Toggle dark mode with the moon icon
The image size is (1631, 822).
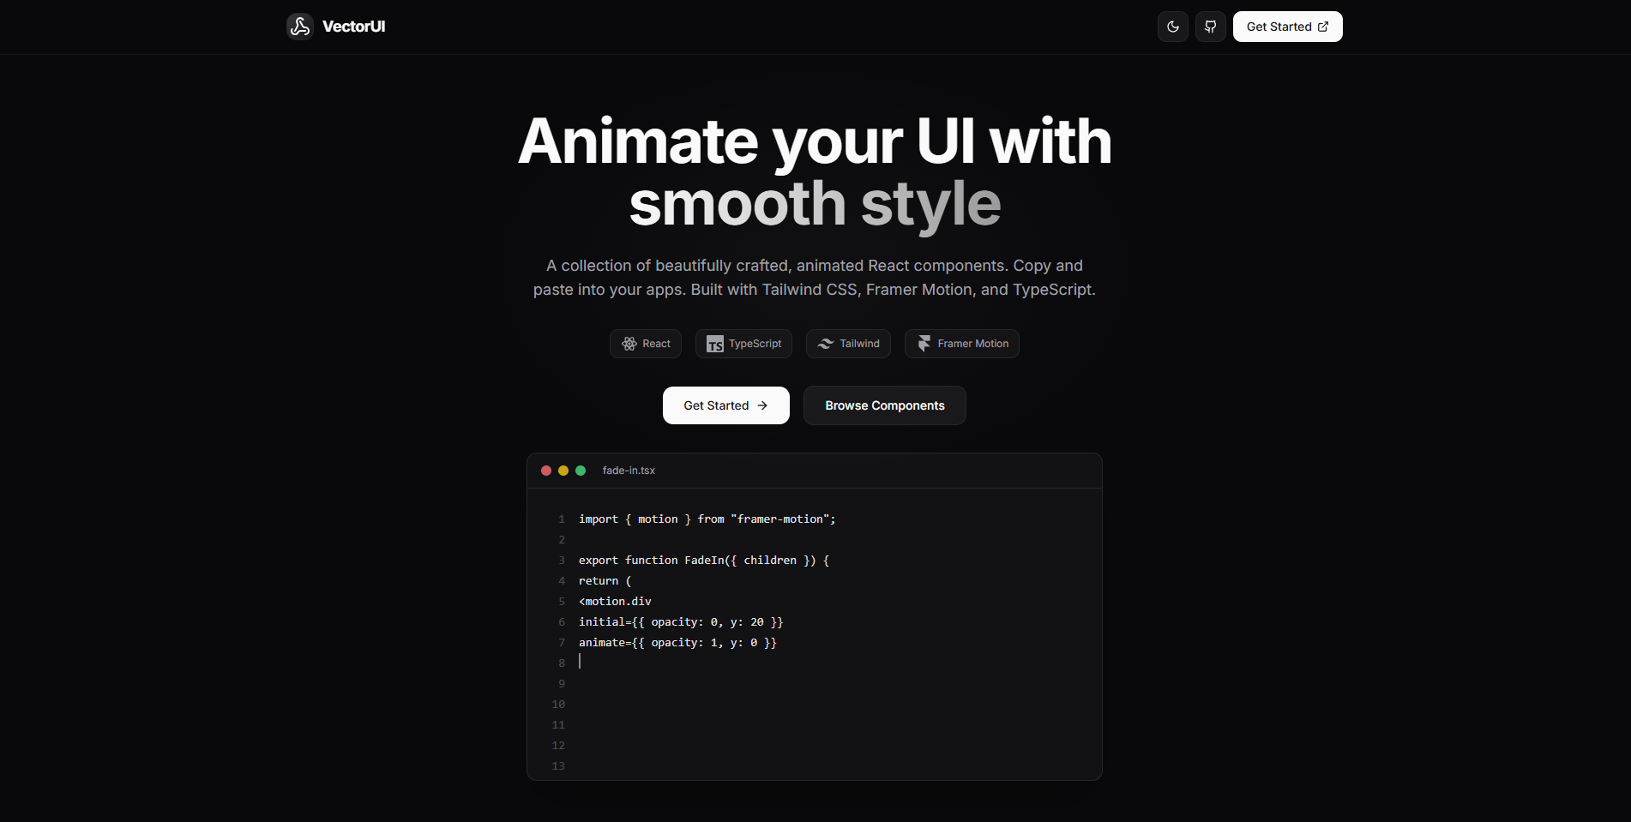[1172, 27]
